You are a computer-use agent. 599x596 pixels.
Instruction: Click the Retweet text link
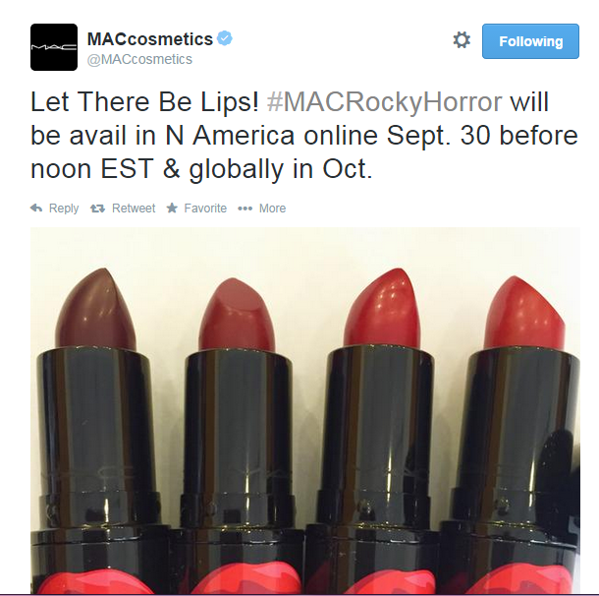pos(134,209)
